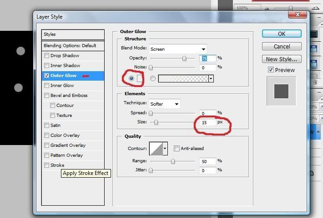Close the Layer Style dialog
Screen dimensions: 323x218
[x=298, y=15]
